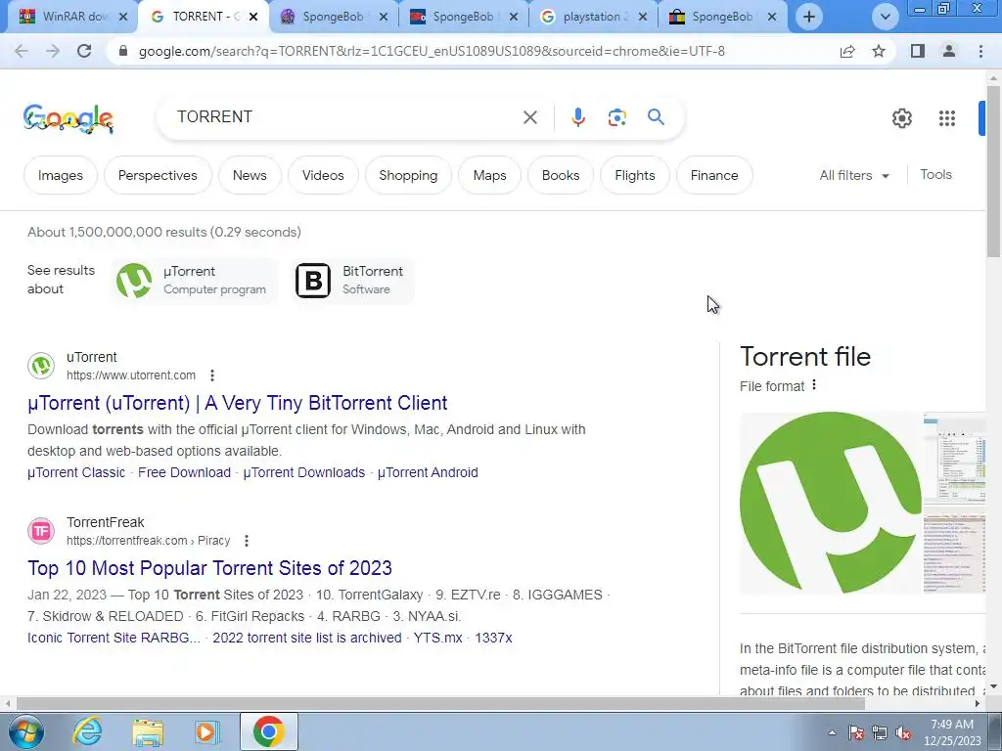Click the Chrome taskbar icon
Image resolution: width=1002 pixels, height=751 pixels.
[268, 731]
